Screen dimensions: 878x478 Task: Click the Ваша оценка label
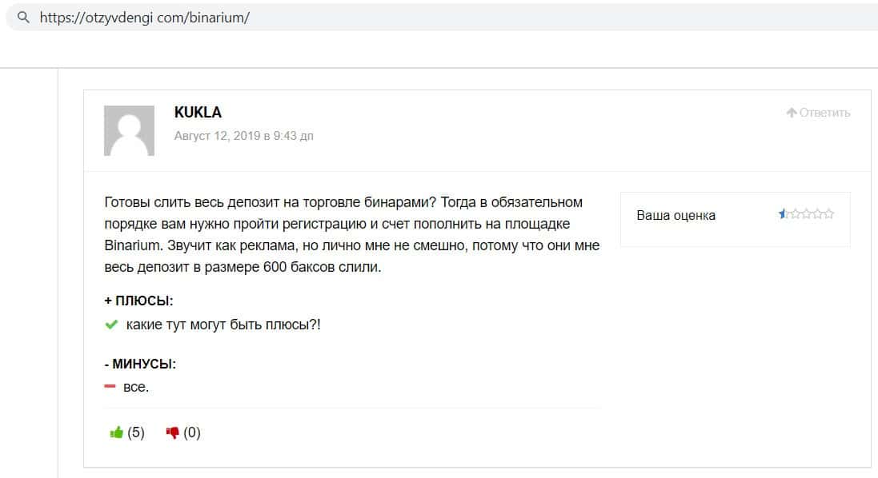pos(676,215)
